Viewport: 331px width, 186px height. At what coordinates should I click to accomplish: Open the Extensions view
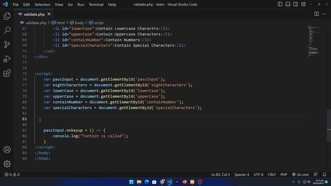coord(7,73)
